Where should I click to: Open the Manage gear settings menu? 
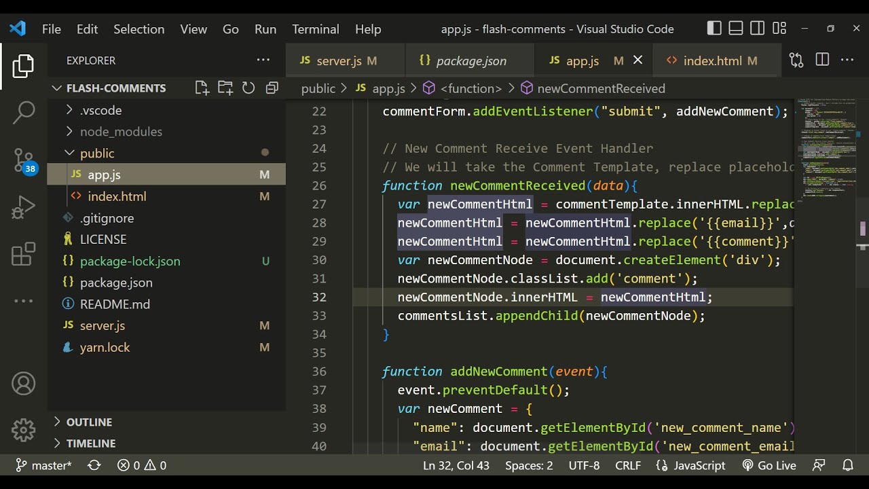coord(24,430)
